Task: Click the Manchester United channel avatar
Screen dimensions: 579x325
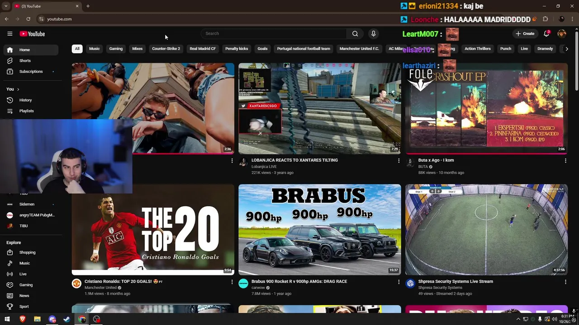Action: click(x=76, y=283)
